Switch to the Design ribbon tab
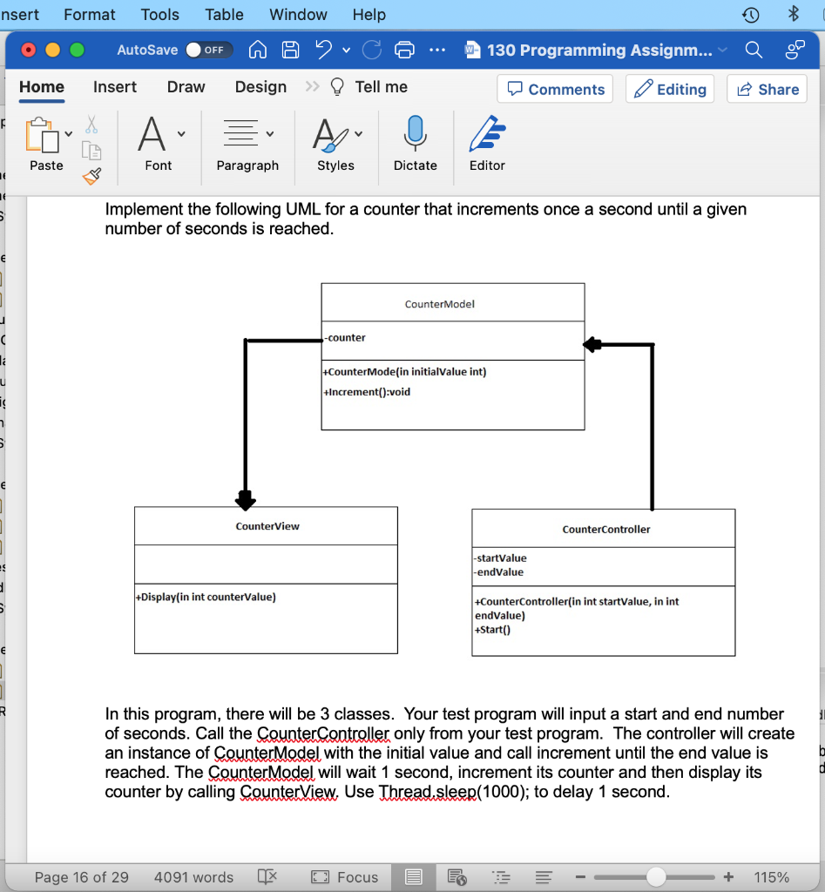This screenshot has width=825, height=892. pos(260,87)
